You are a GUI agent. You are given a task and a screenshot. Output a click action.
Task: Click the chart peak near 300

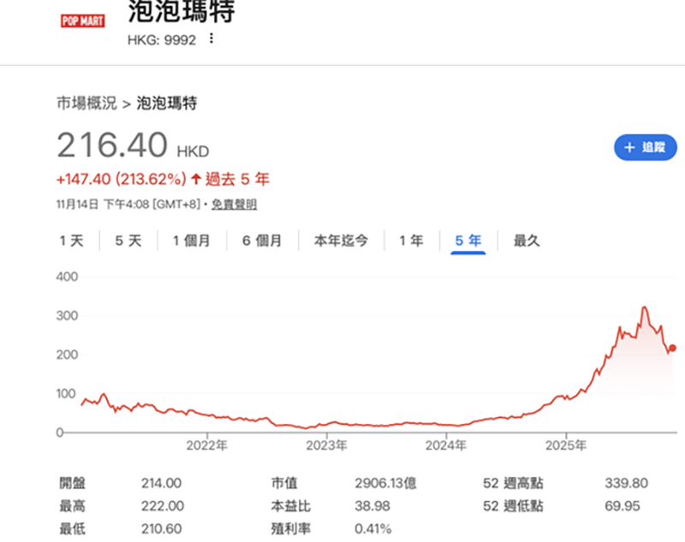pyautogui.click(x=644, y=308)
